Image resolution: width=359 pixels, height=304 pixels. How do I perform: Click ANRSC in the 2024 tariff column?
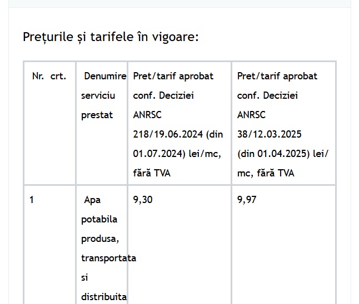click(147, 115)
